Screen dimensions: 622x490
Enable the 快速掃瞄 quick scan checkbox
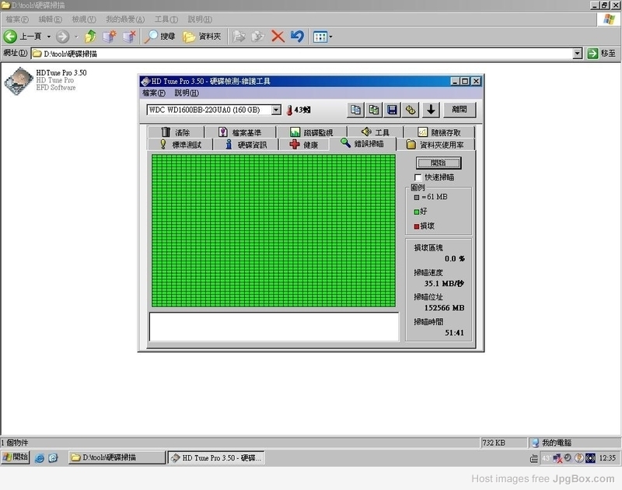coord(419,178)
